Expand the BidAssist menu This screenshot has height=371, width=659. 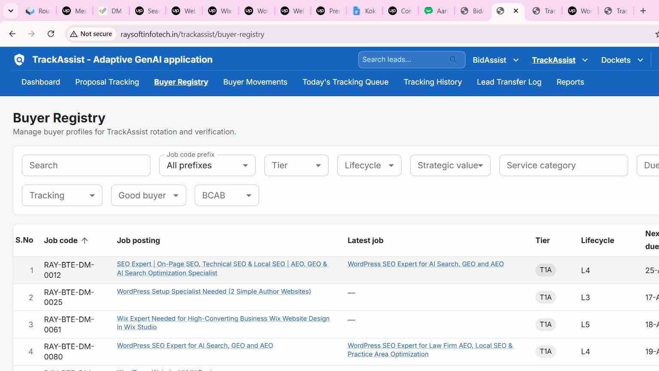[x=496, y=60]
